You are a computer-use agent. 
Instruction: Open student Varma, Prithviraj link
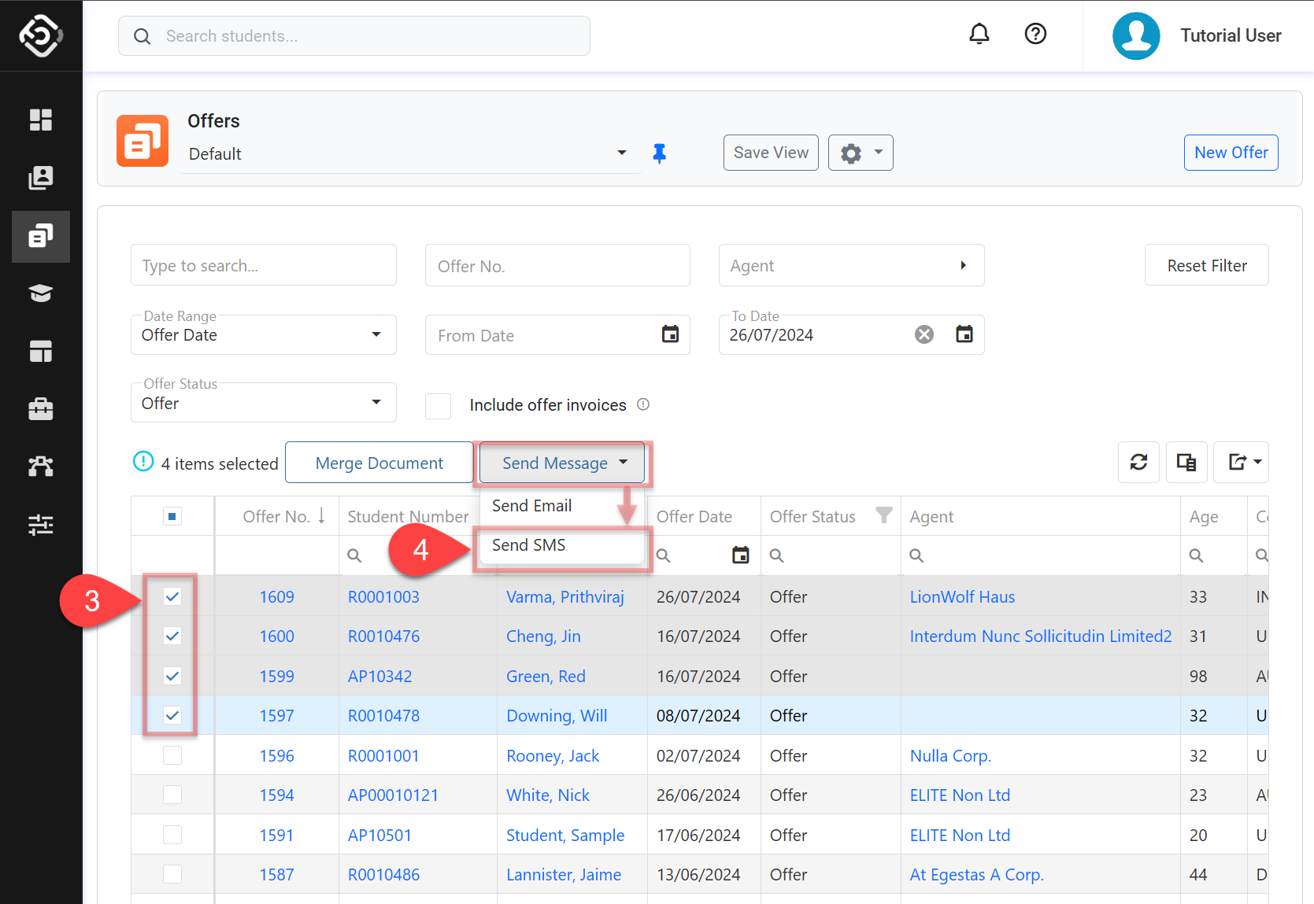point(564,596)
